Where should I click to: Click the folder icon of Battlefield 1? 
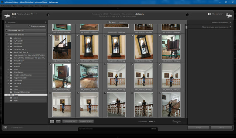pos(11,44)
